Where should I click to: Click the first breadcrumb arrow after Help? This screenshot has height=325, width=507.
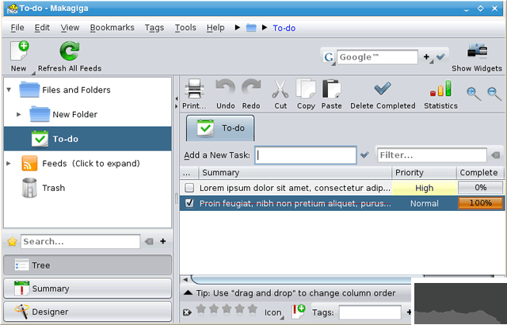point(238,28)
